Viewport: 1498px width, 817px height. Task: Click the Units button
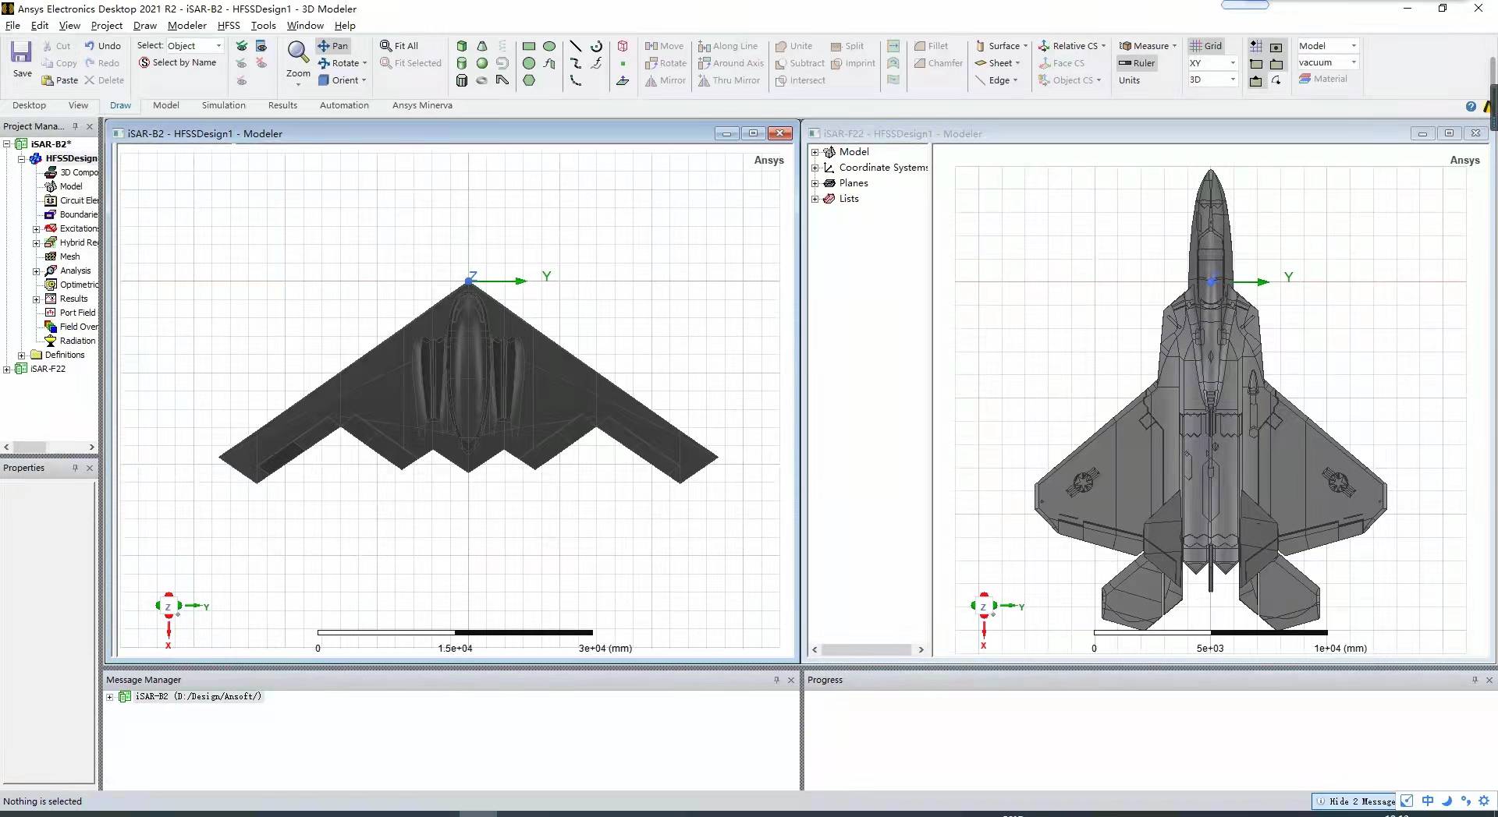[1129, 80]
